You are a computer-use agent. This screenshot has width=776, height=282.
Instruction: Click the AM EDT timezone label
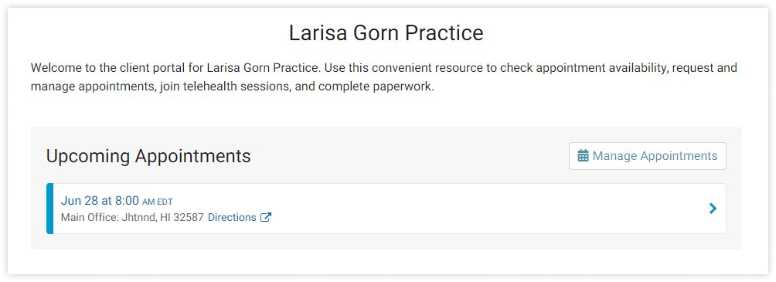pyautogui.click(x=158, y=202)
